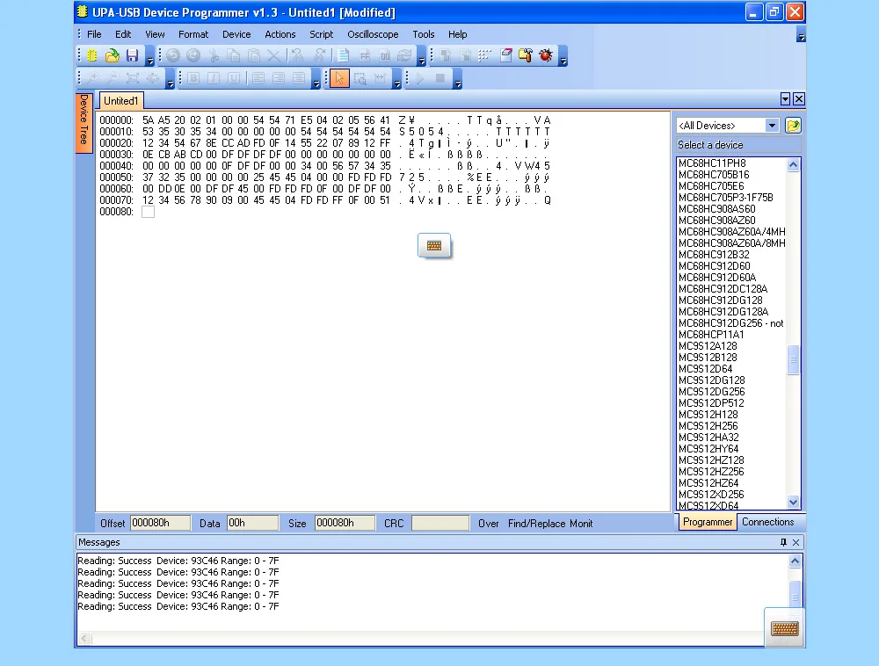The image size is (879, 666).
Task: Click the Undo arrow icon
Action: pos(173,55)
